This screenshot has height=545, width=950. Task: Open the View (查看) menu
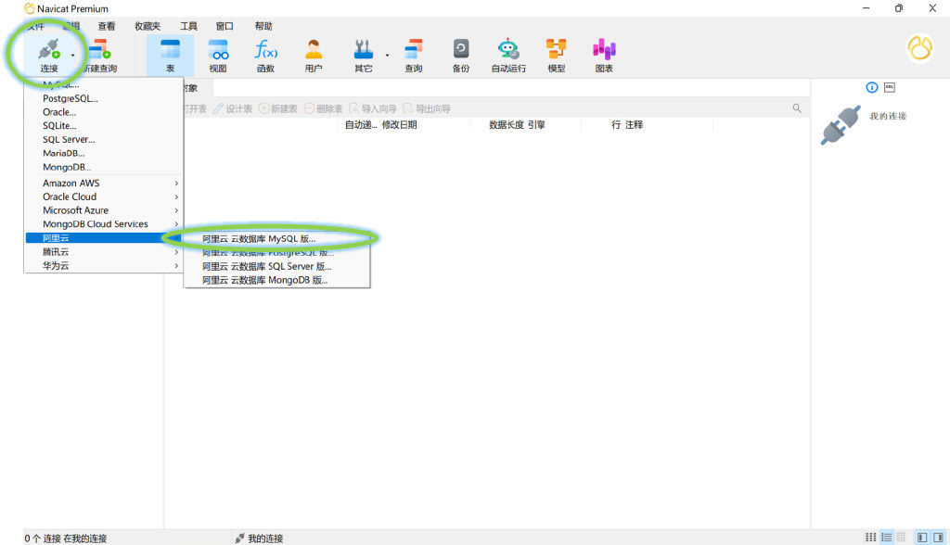(x=107, y=26)
